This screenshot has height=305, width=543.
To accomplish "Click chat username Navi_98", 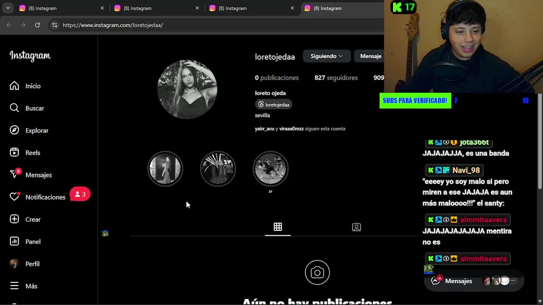I will [466, 170].
